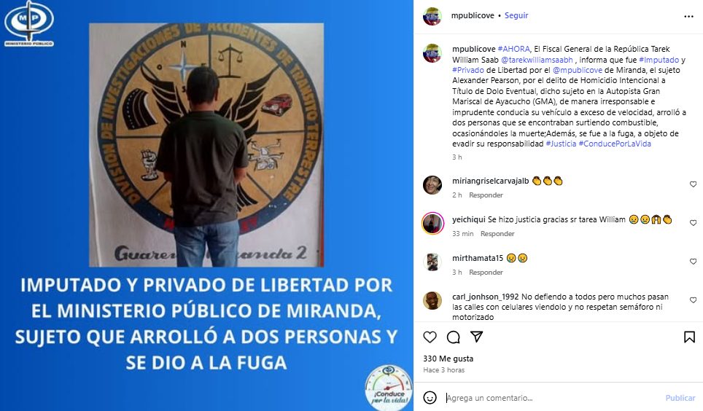
Task: Open the emoji picker smiley icon
Action: click(430, 398)
